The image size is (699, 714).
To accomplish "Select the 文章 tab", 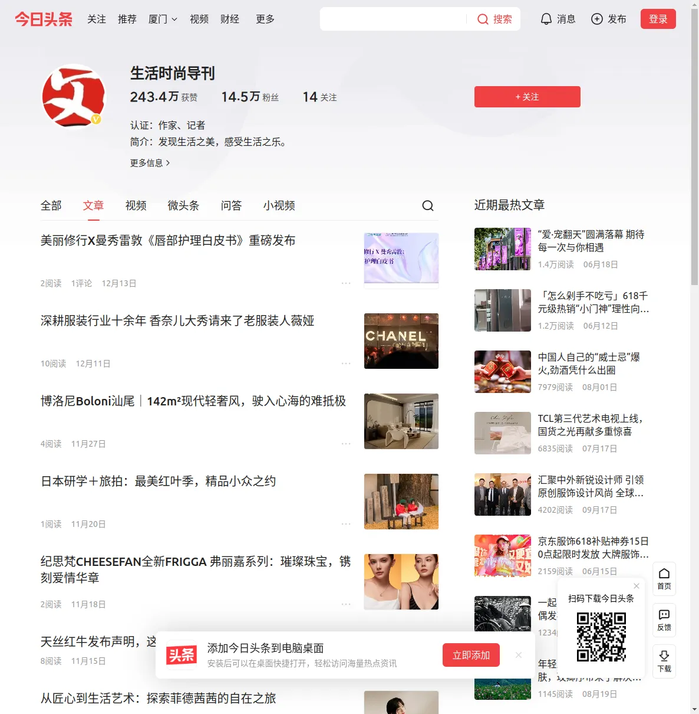I will (x=94, y=205).
